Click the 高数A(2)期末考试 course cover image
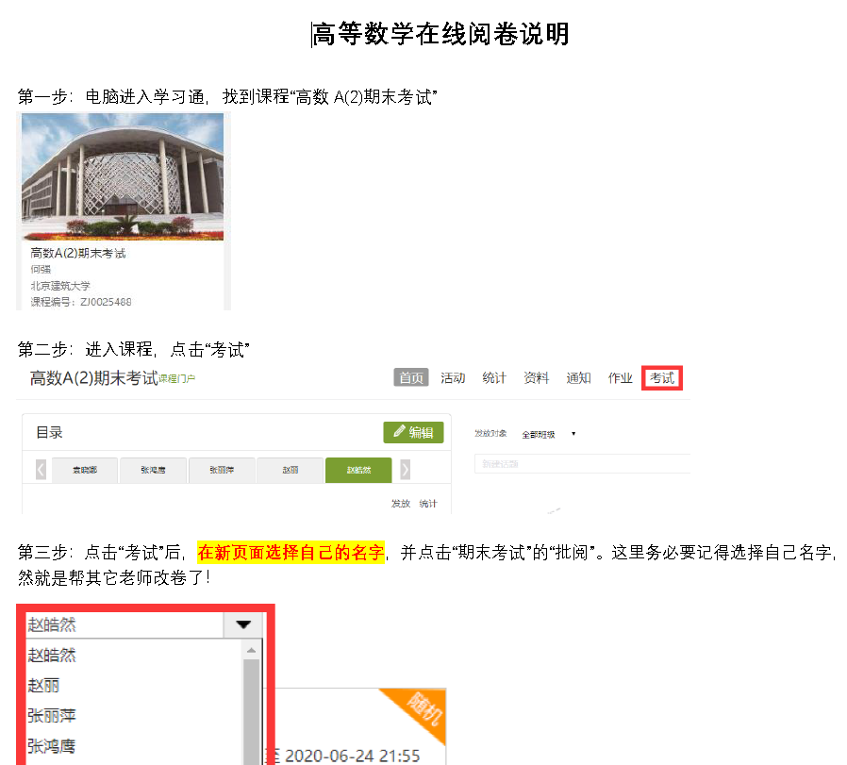The height and width of the screenshot is (765, 847). pyautogui.click(x=123, y=176)
